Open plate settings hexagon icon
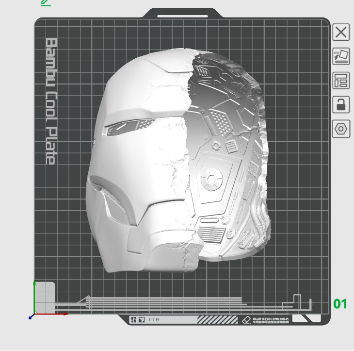 tap(341, 129)
